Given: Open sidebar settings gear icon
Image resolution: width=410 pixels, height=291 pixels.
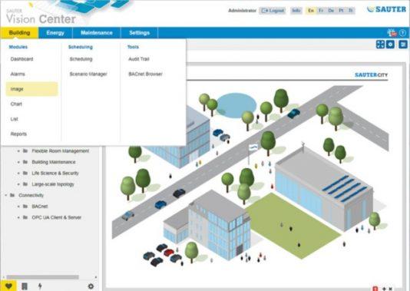Looking at the screenshot, I should (x=91, y=286).
